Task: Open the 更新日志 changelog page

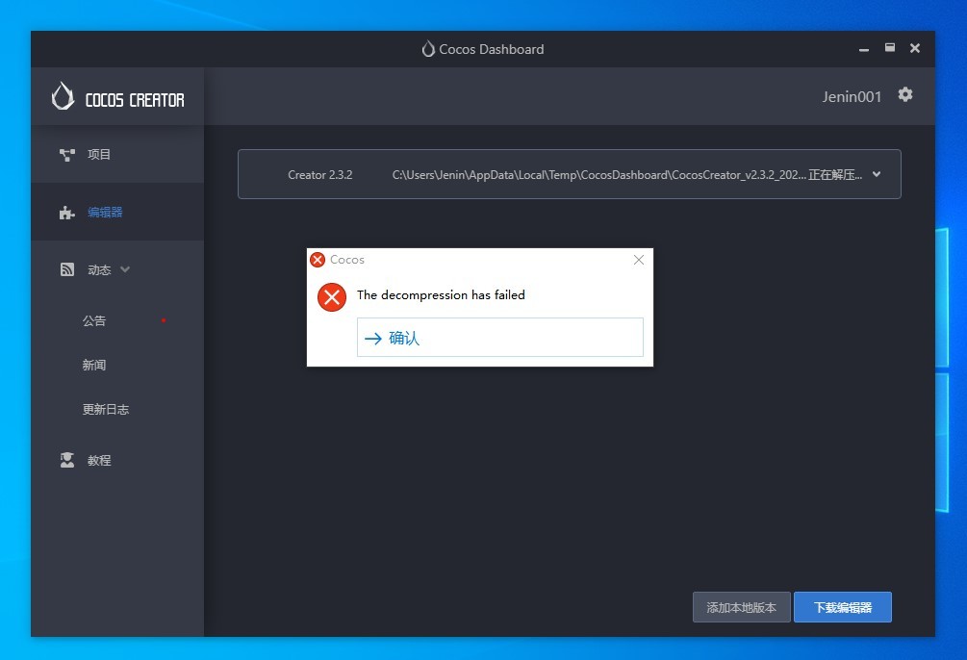Action: (x=106, y=410)
